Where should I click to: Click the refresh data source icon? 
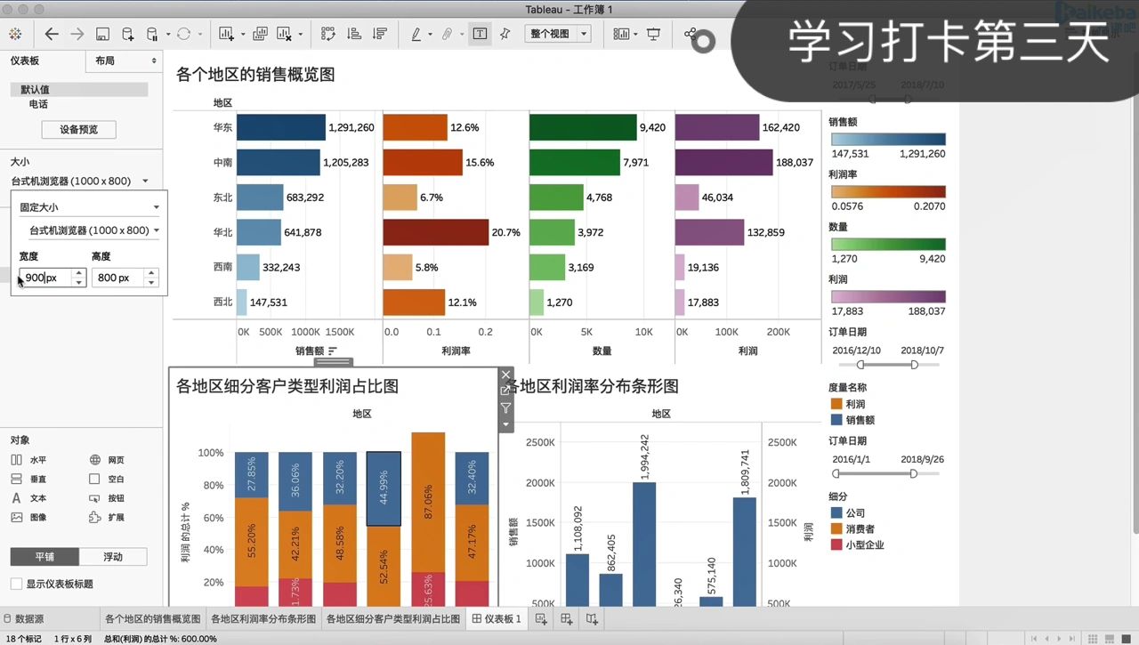(183, 34)
